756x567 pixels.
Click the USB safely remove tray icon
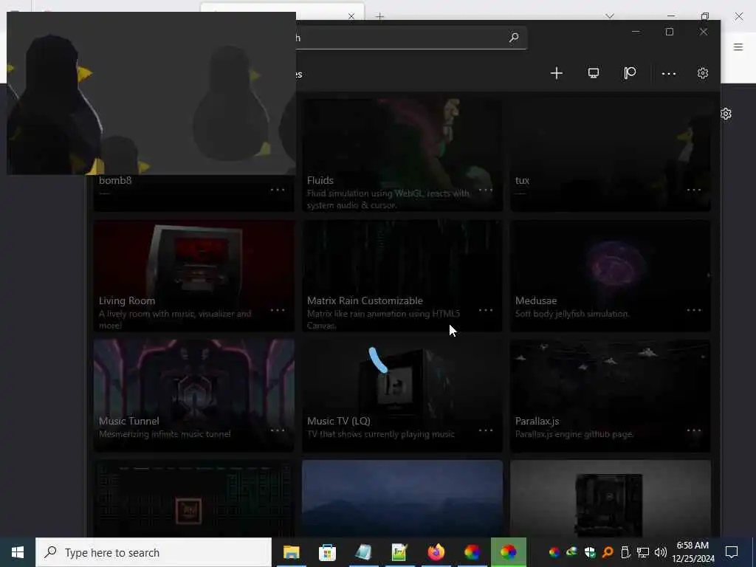coord(625,552)
